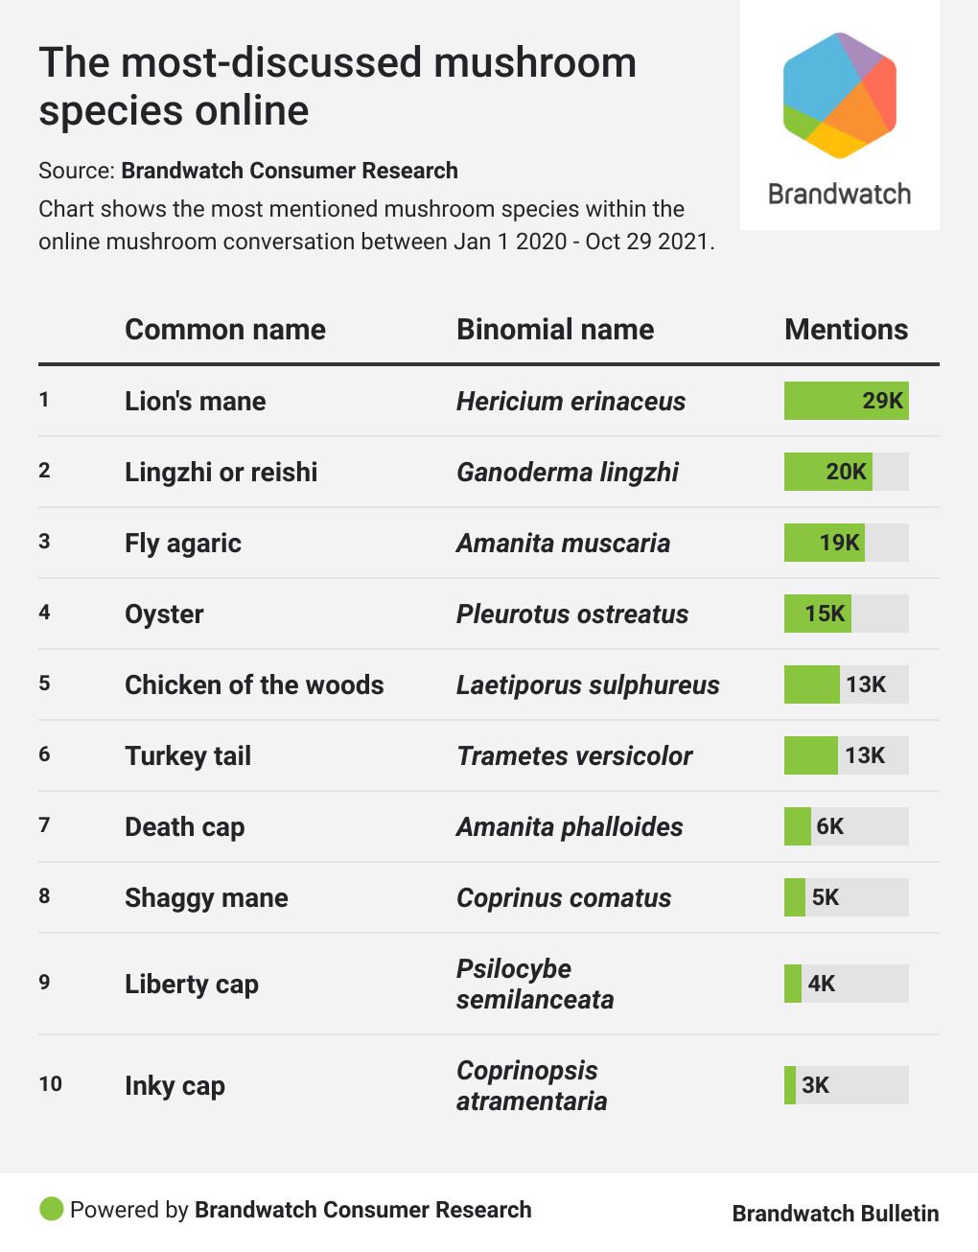
Task: Select the Shaggy mane row name
Action: [206, 897]
